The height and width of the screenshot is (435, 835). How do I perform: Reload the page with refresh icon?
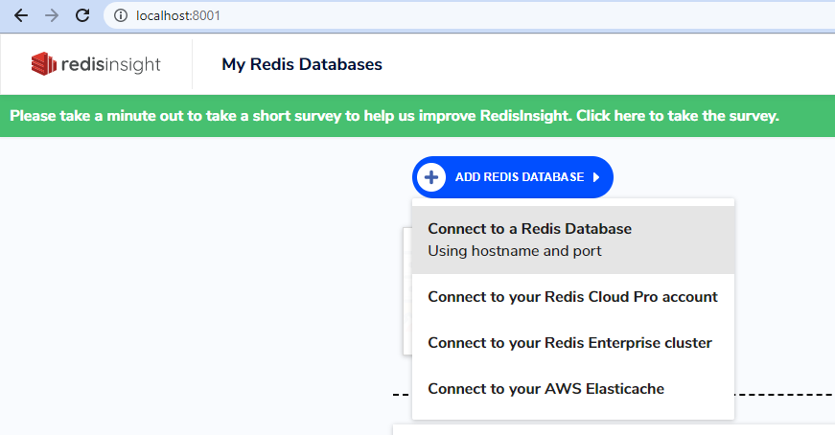[x=82, y=15]
